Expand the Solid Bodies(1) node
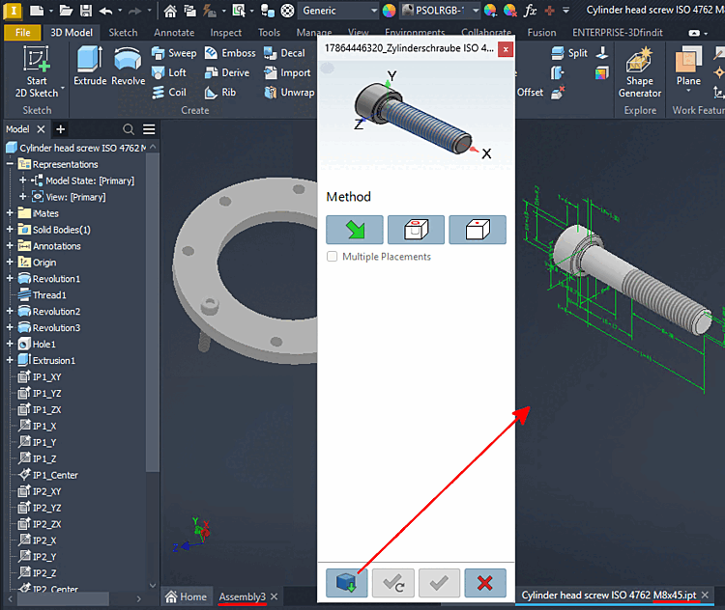The width and height of the screenshot is (725, 610). pos(10,230)
